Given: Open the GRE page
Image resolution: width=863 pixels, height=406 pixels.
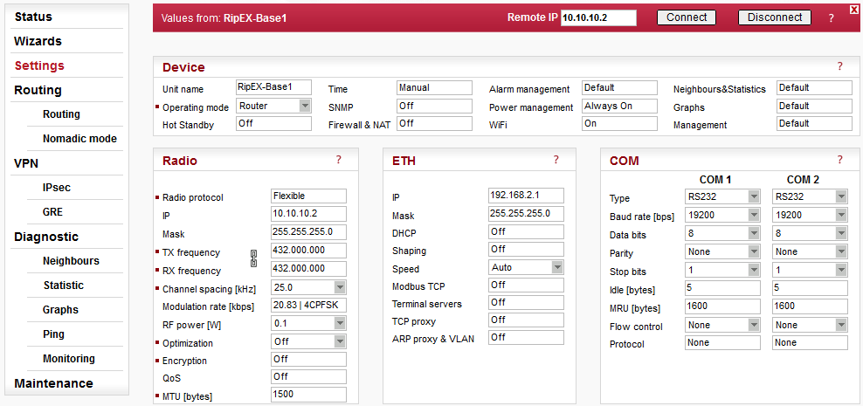Looking at the screenshot, I should (52, 212).
